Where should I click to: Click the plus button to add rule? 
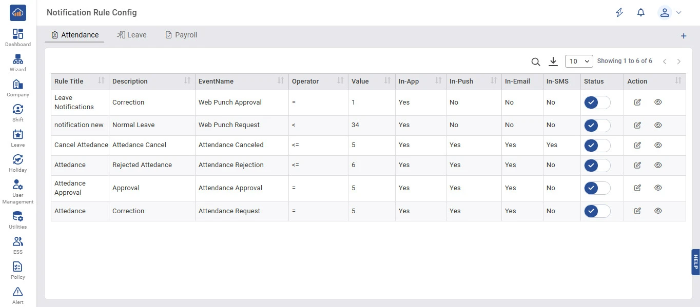coord(683,36)
